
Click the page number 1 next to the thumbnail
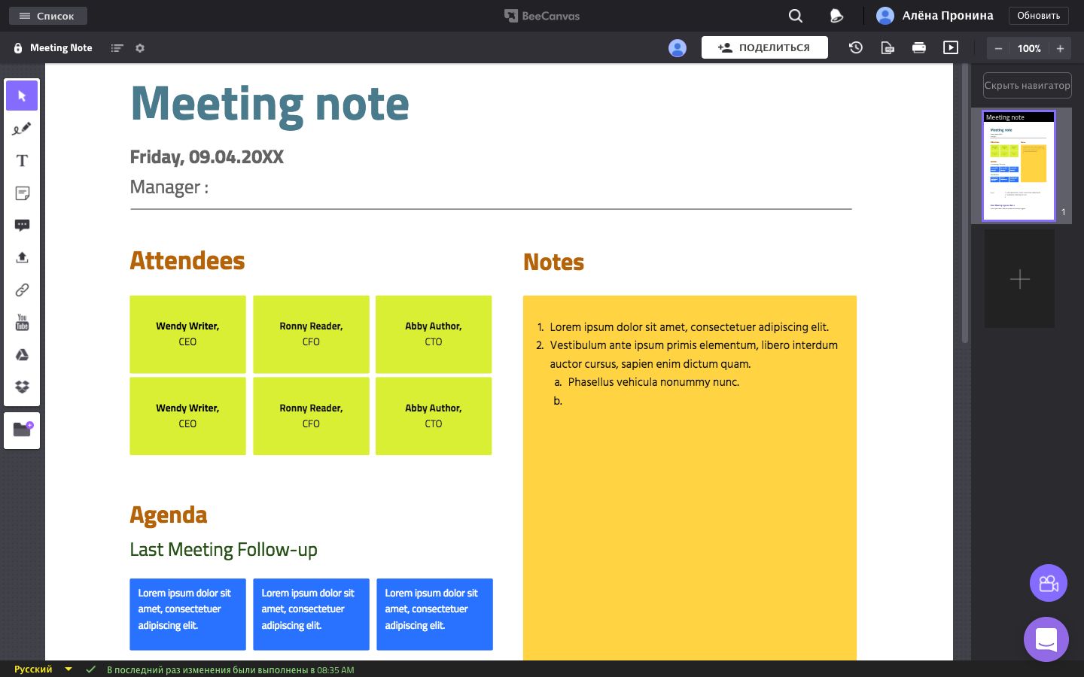[1064, 212]
